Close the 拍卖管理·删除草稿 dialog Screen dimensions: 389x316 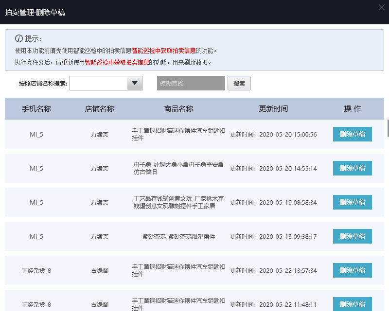[x=382, y=7]
